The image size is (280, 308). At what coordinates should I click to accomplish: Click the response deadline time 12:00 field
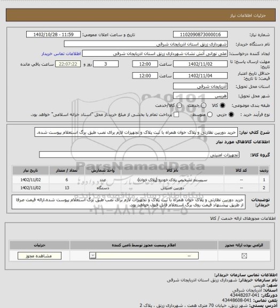click(145, 64)
